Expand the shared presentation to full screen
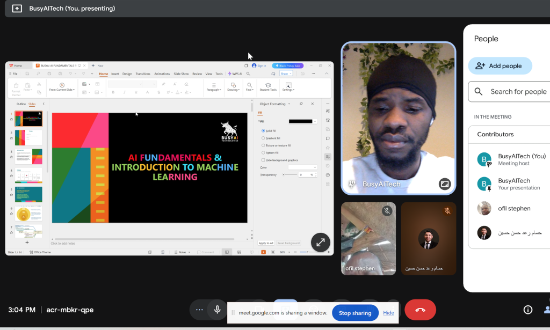Image resolution: width=550 pixels, height=330 pixels. pyautogui.click(x=321, y=242)
